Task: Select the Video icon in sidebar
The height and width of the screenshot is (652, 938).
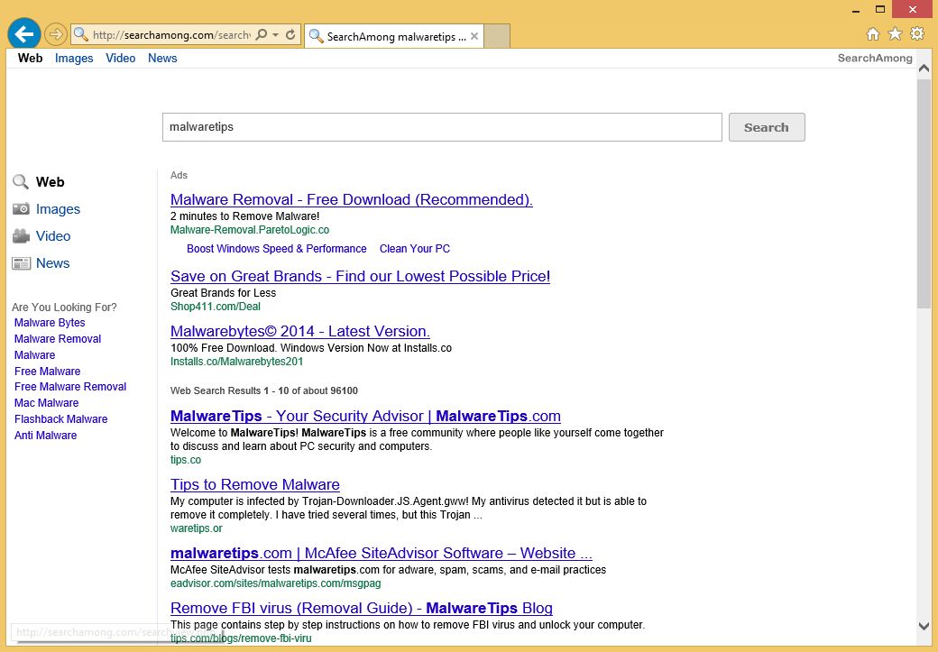Action: tap(21, 235)
